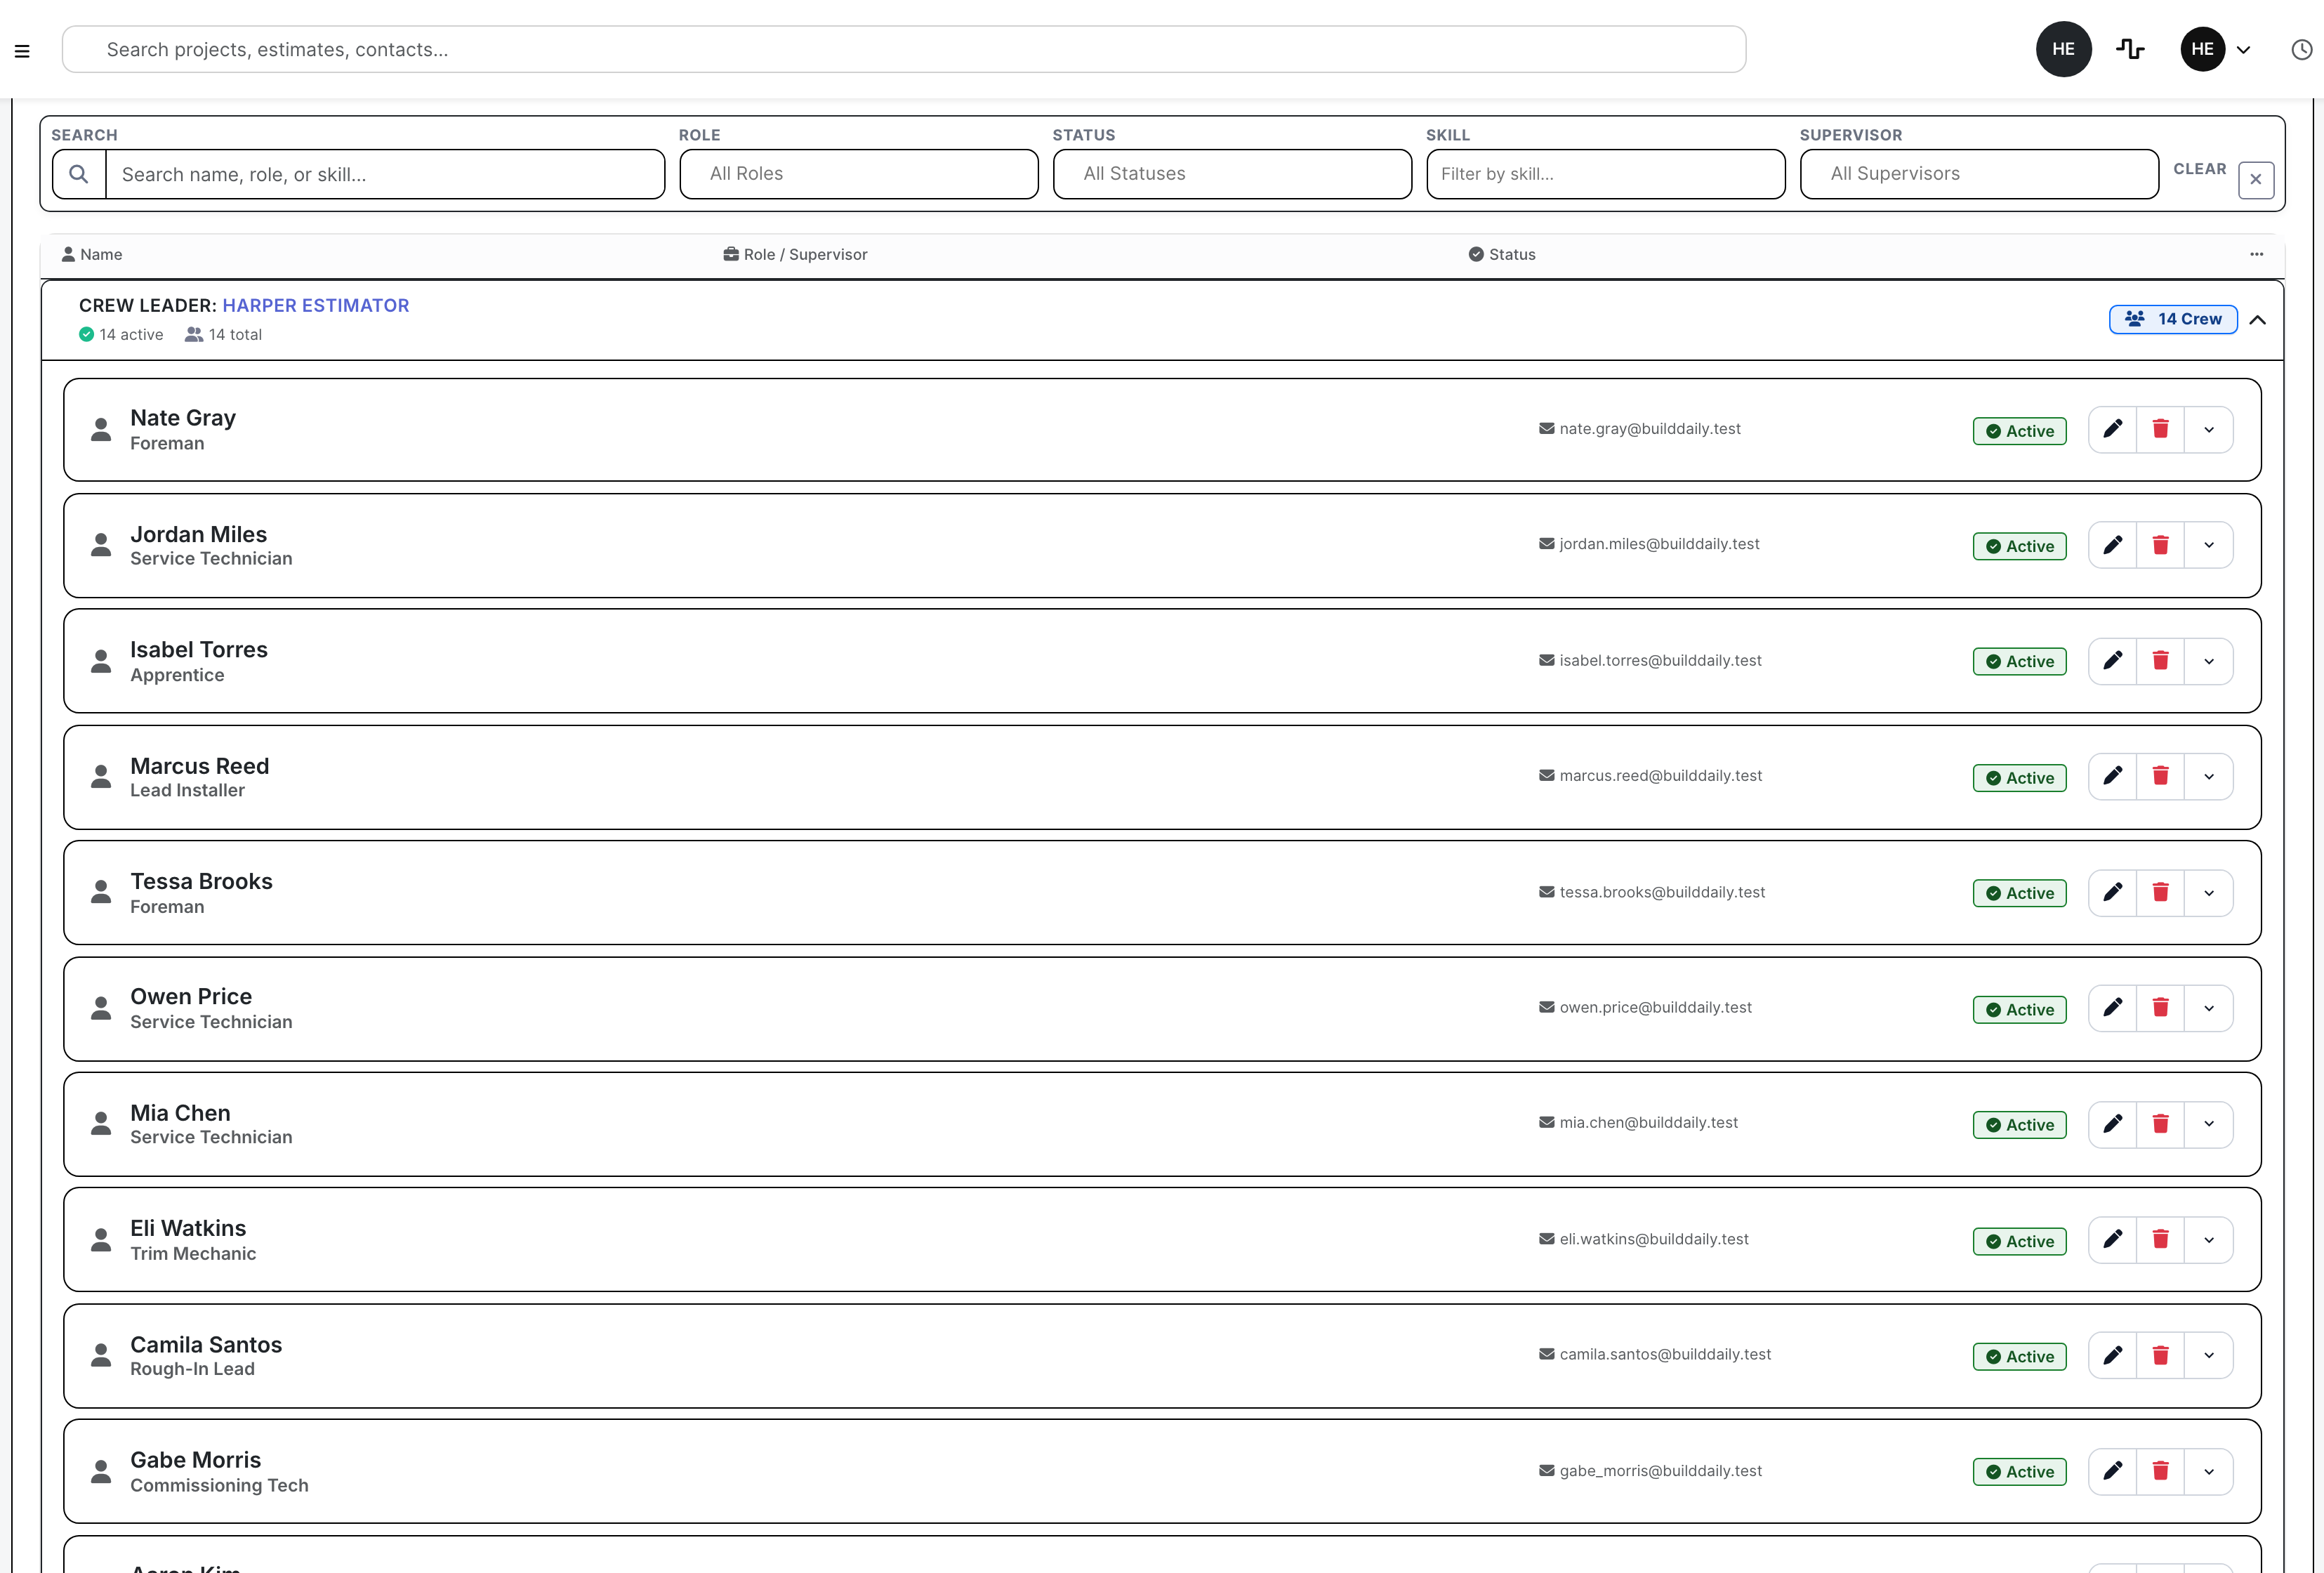Click the Status column header
Screen dimensions: 2324x1573
pyautogui.click(x=1501, y=254)
